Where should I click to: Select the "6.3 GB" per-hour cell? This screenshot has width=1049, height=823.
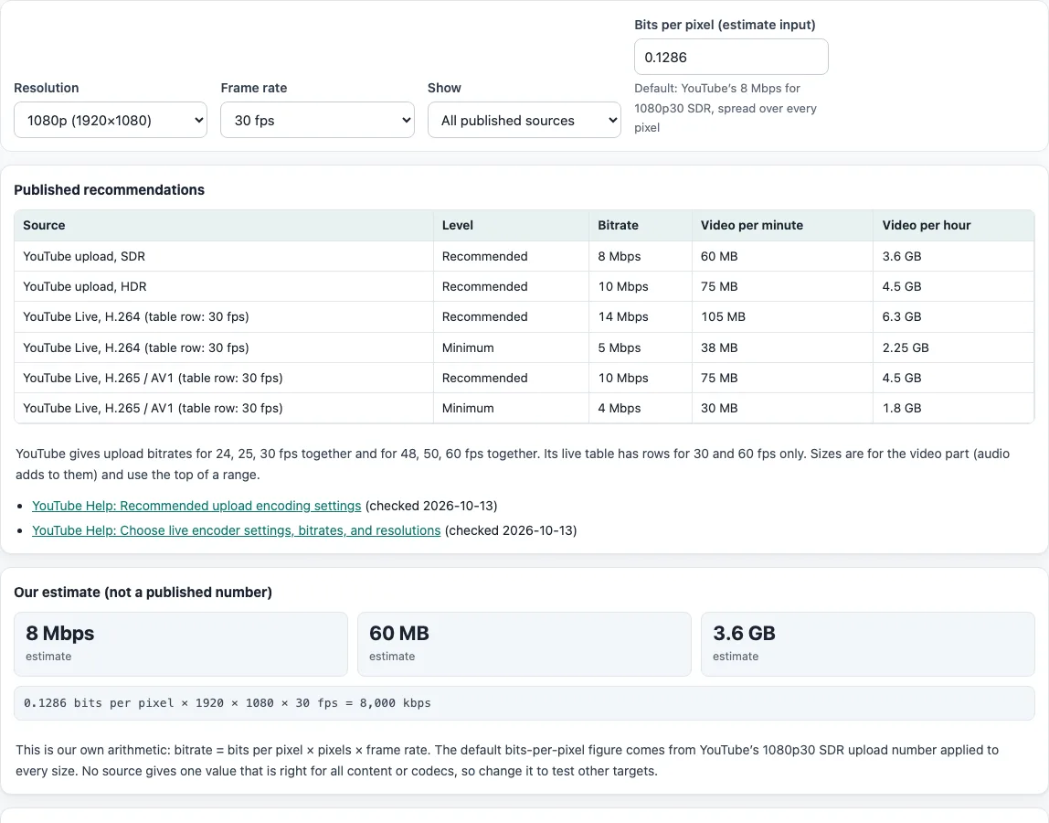953,316
